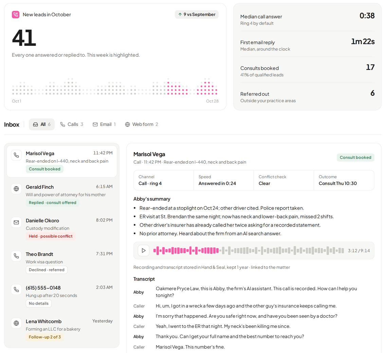Image resolution: width=387 pixels, height=353 pixels.
Task: Click the Speed Answered in 0:24 cell
Action: coord(224,180)
